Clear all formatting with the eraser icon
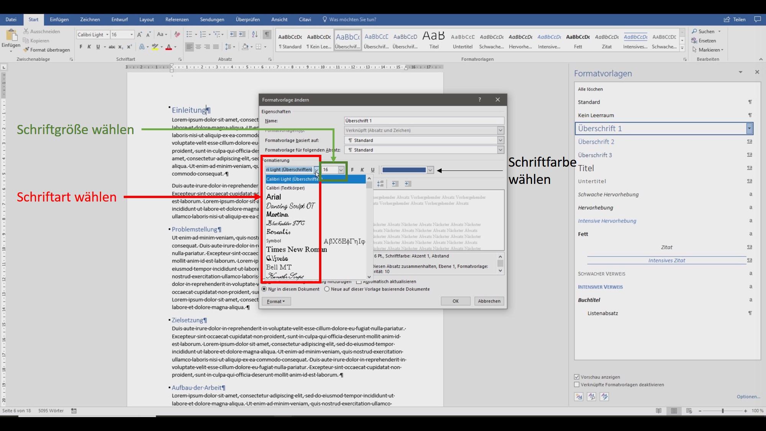Screen dimensions: 766x431 177,34
